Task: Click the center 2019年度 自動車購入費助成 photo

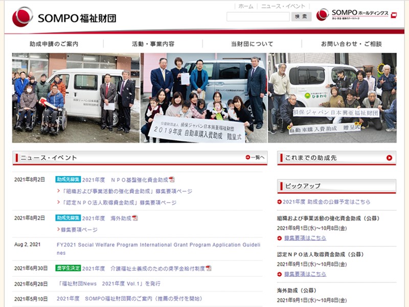Action: click(x=203, y=98)
